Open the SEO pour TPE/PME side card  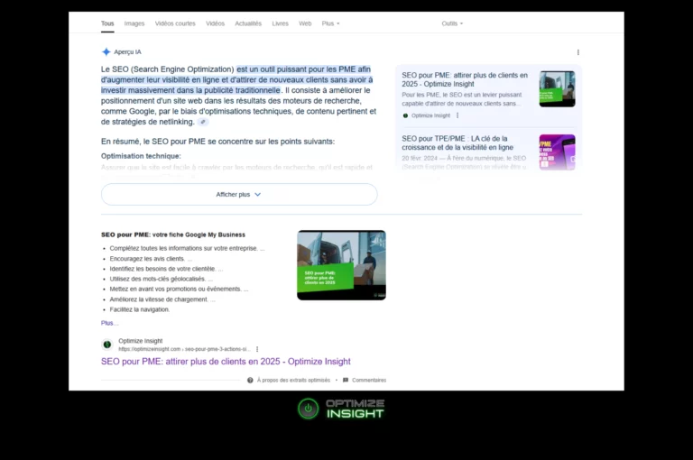click(x=457, y=143)
